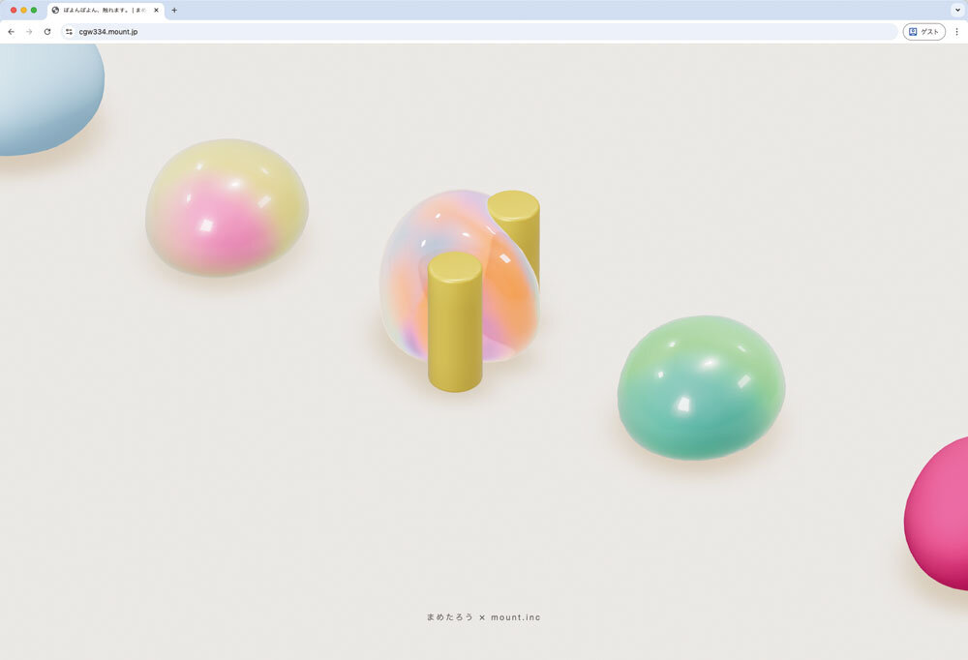
Task: Open site information icon in address bar
Action: coord(69,32)
